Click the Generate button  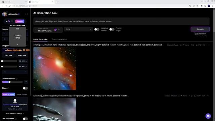click(200, 29)
